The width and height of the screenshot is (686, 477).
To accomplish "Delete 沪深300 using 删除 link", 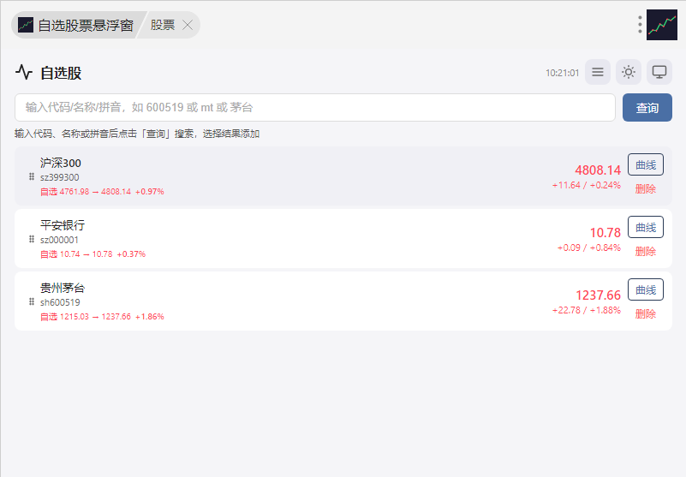I will 645,189.
